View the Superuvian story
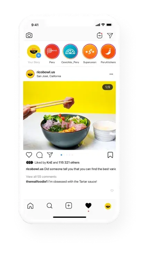This screenshot has width=148, height=256. [x=90, y=51]
